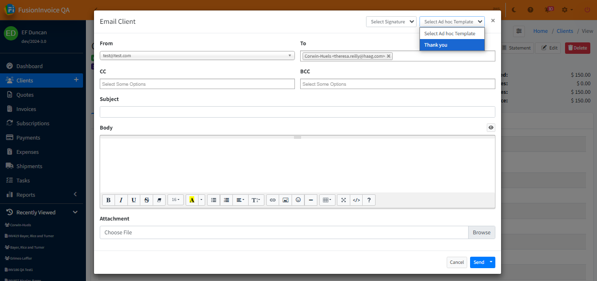Click the eraser remove-format icon

pyautogui.click(x=159, y=200)
